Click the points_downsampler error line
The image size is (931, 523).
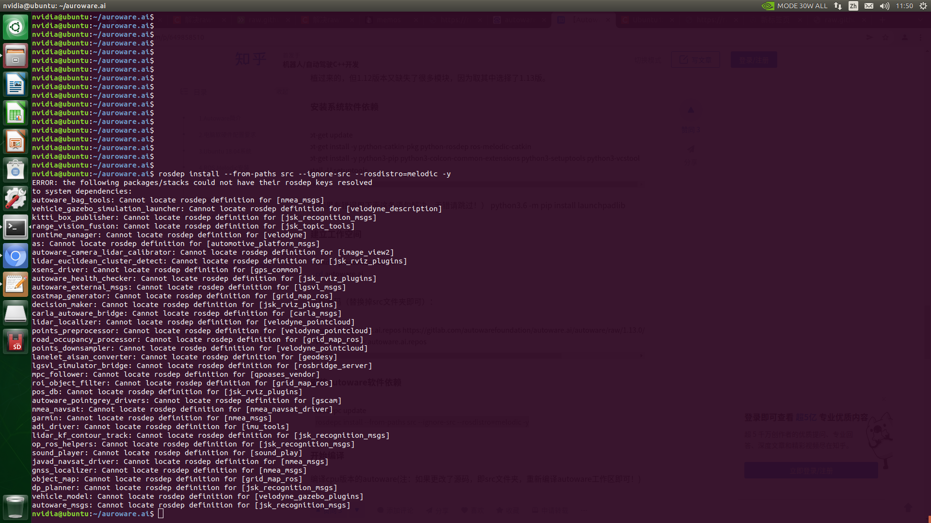(200, 348)
